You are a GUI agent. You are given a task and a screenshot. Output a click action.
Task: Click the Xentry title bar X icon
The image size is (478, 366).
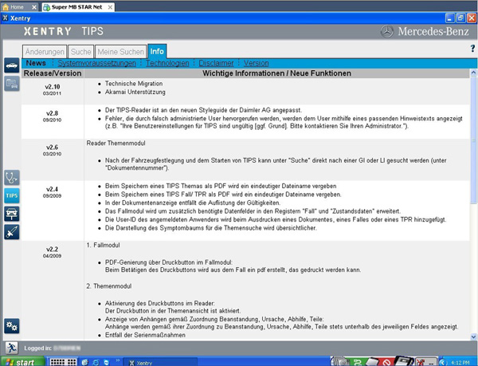click(5, 18)
